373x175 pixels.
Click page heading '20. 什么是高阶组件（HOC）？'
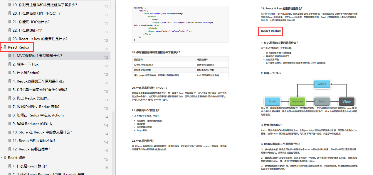[149, 88]
